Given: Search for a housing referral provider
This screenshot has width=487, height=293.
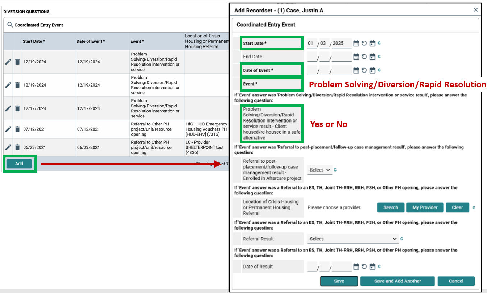Looking at the screenshot, I should click(391, 207).
